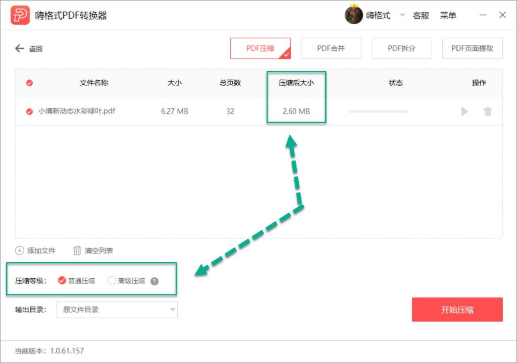Click the 添加文件 text link
The width and height of the screenshot is (517, 363).
pos(41,251)
